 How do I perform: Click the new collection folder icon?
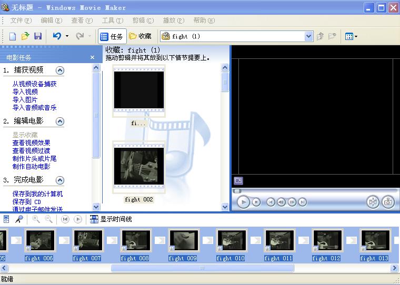pyautogui.click(x=332, y=36)
